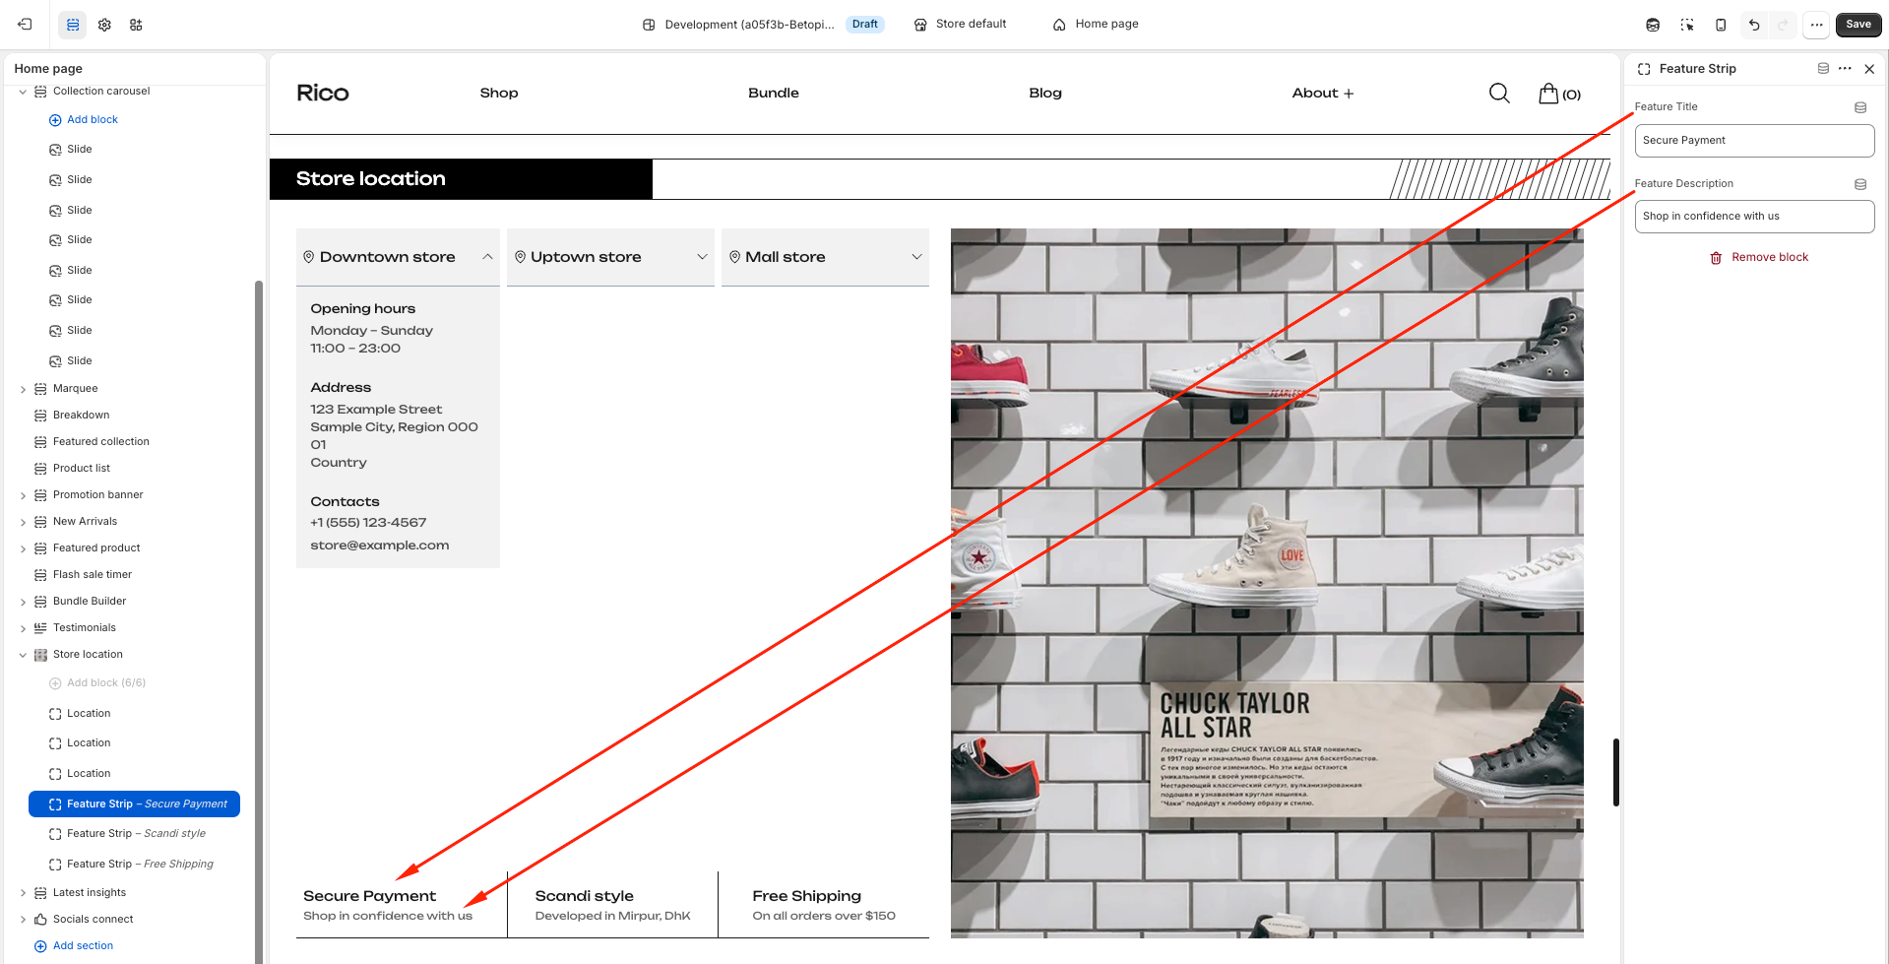Expand the Bundle Builder section

[x=23, y=602]
